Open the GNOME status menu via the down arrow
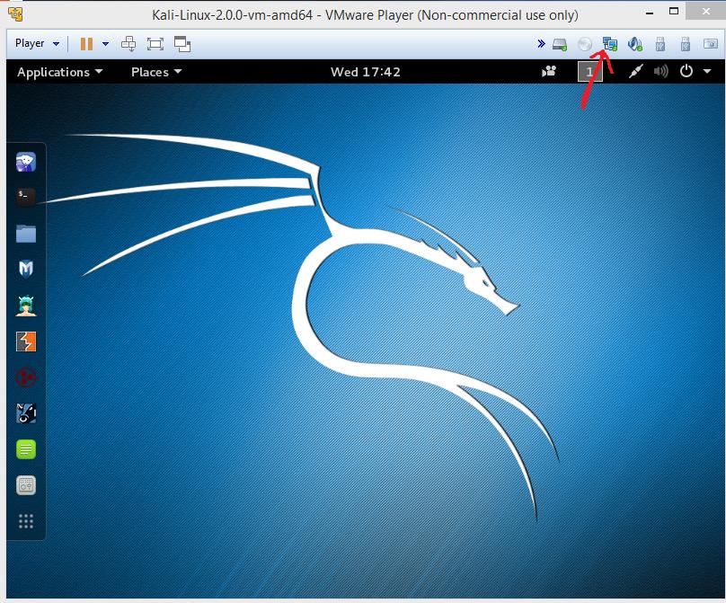Screen dimensions: 726x603 point(706,72)
